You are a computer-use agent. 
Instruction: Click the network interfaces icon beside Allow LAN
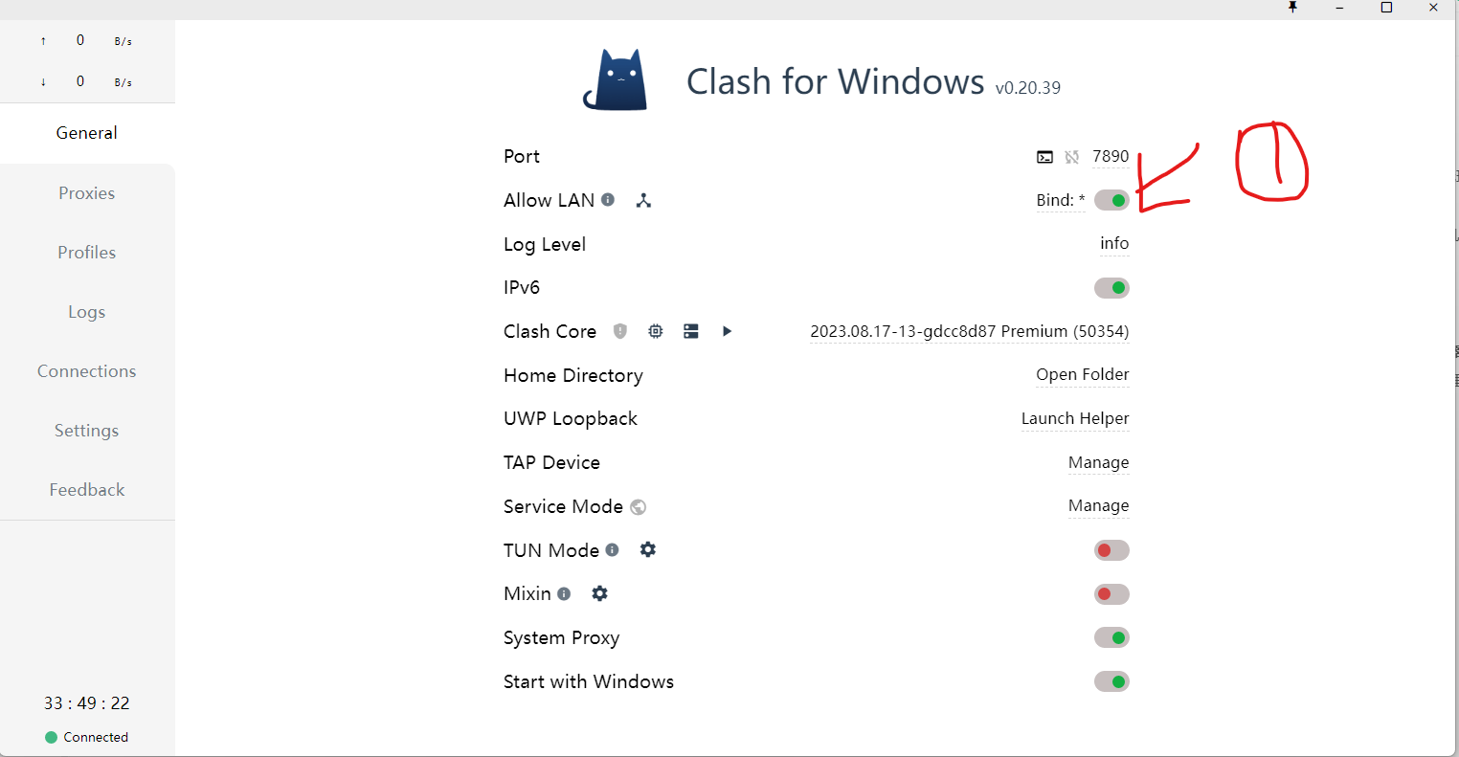pyautogui.click(x=643, y=200)
